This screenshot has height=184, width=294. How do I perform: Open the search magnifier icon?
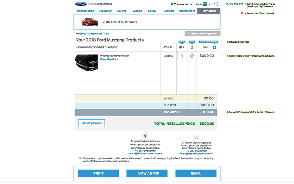[216, 4]
